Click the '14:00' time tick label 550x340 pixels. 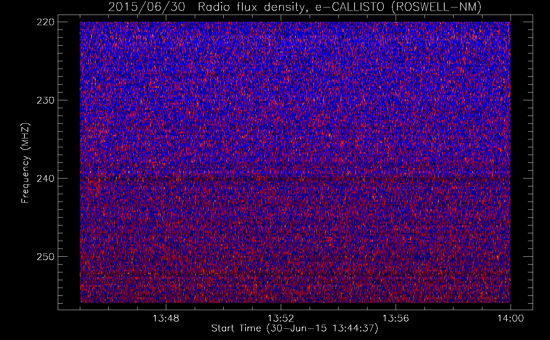(x=511, y=319)
